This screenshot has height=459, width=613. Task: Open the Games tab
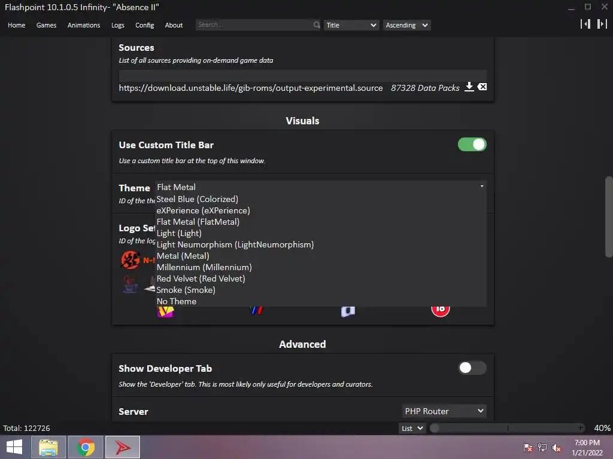pos(46,25)
